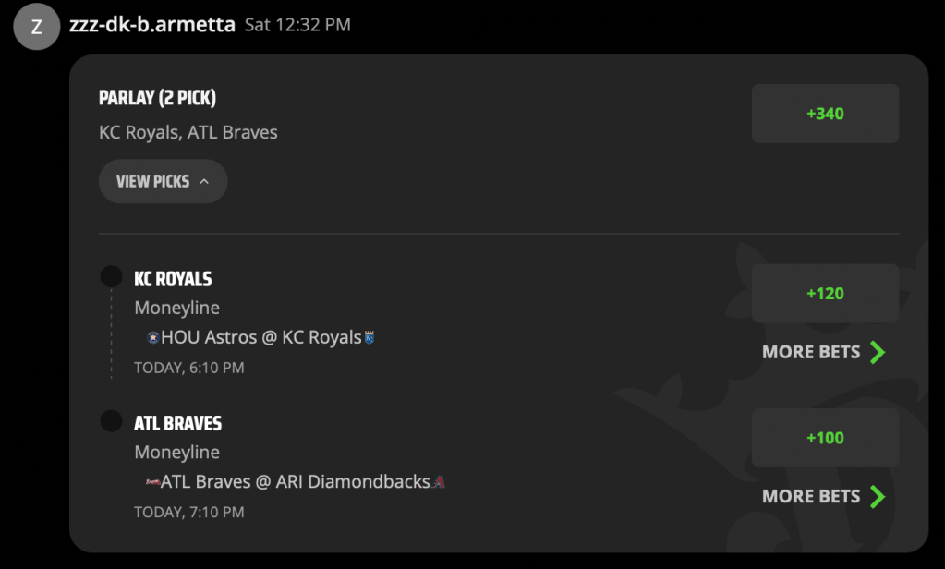Click the chevron beside View Picks

tap(204, 181)
